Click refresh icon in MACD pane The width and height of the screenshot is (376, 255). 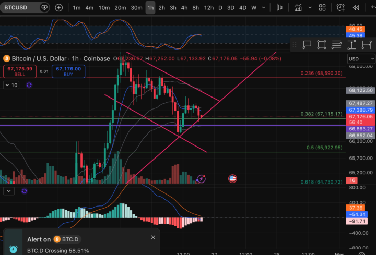tap(24, 191)
